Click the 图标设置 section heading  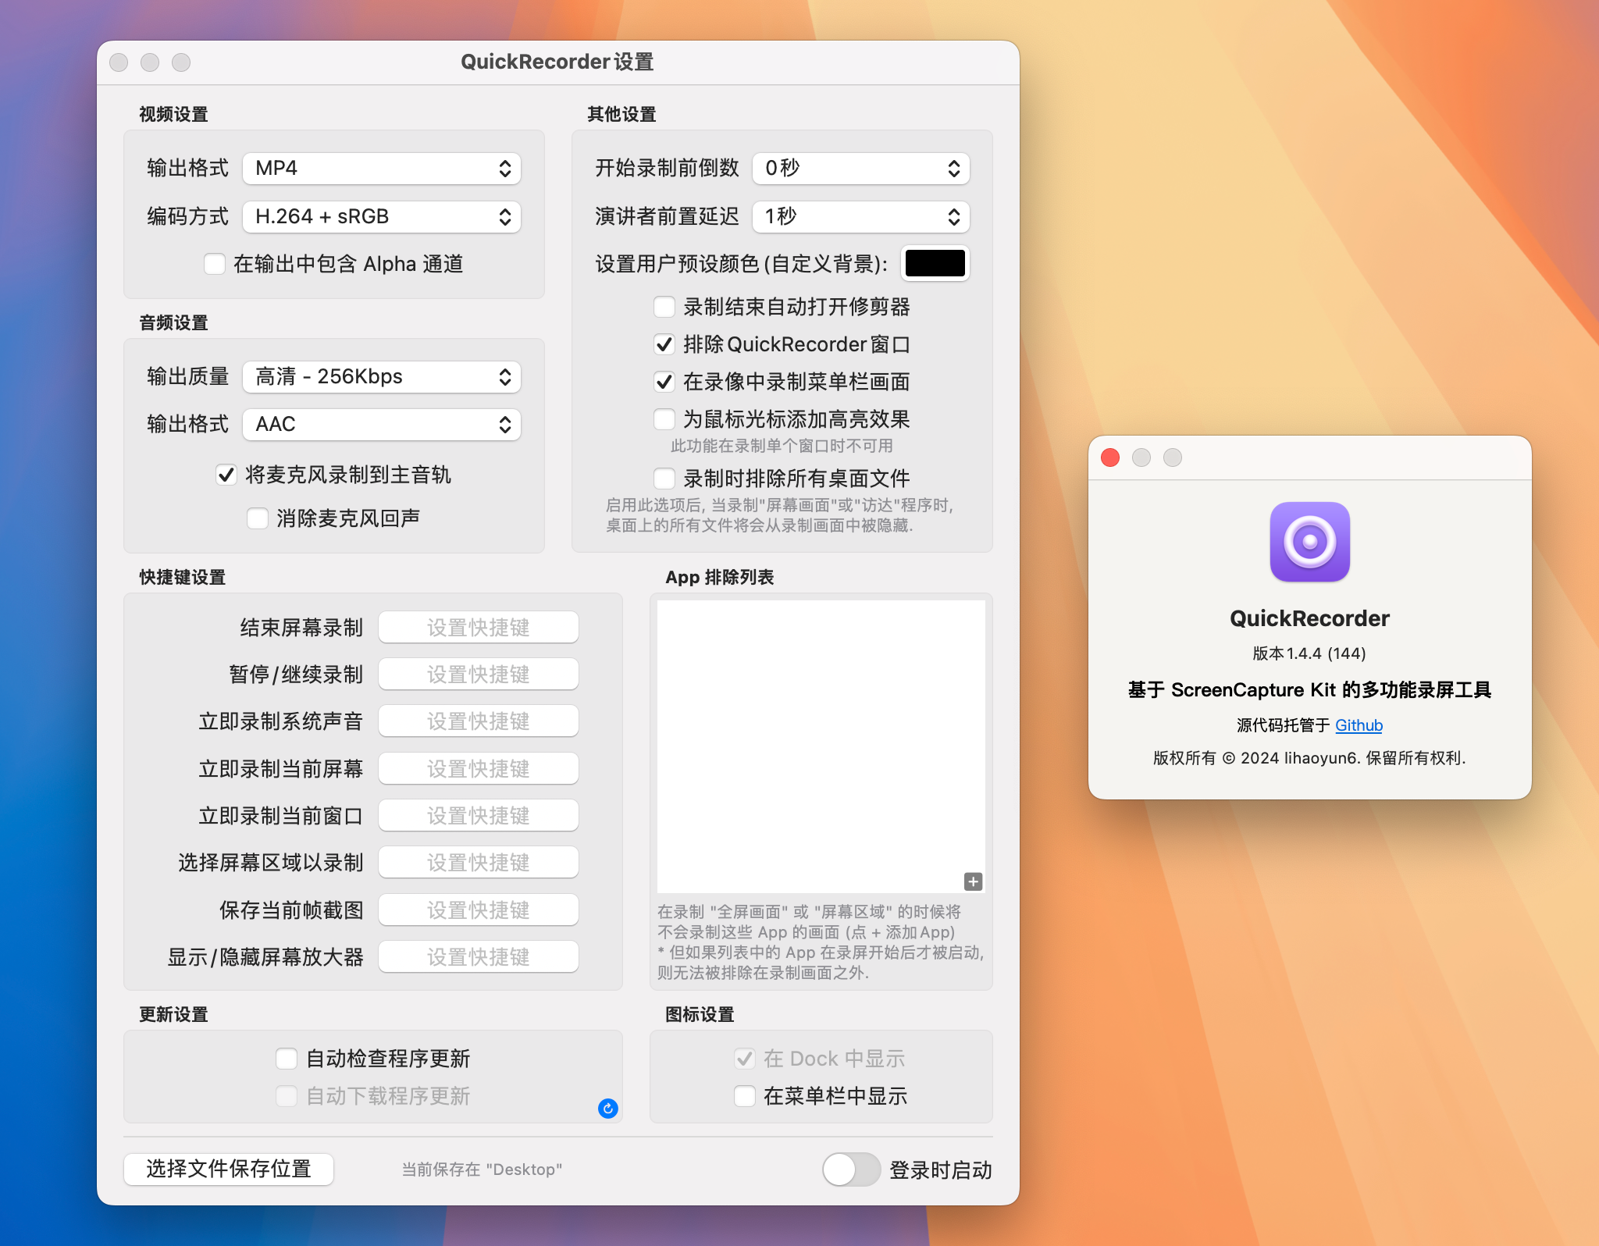coord(700,1014)
